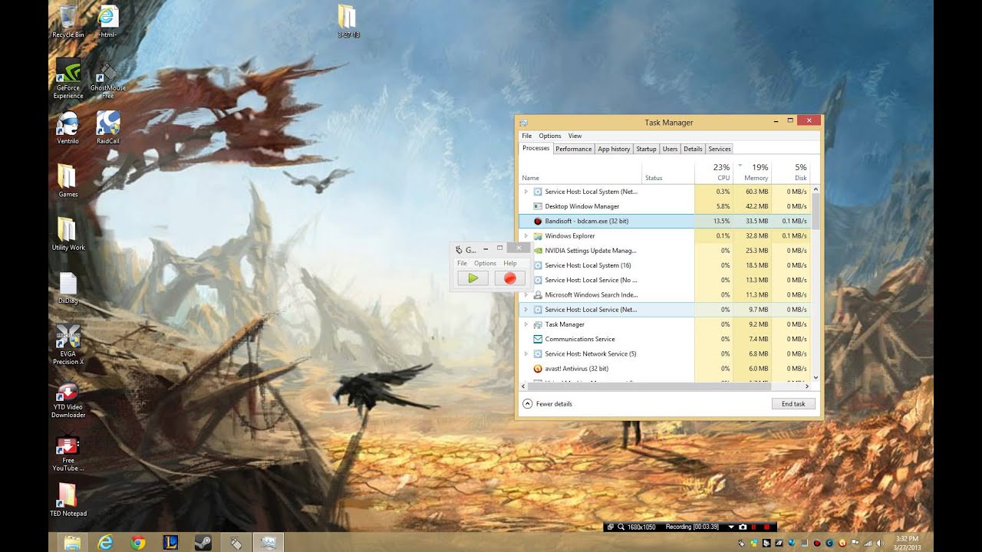Screen dimensions: 982x552
Task: Open the Task Manager View menu
Action: (x=575, y=136)
